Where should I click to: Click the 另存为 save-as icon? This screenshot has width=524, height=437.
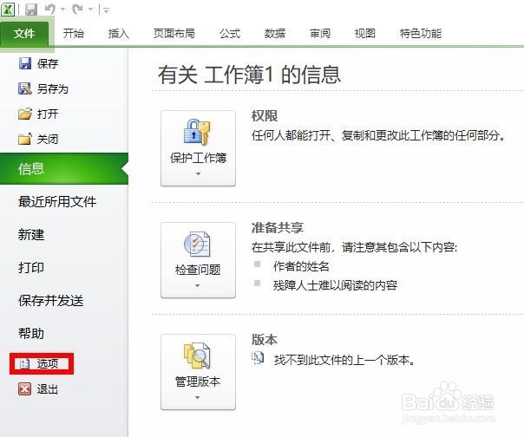25,88
